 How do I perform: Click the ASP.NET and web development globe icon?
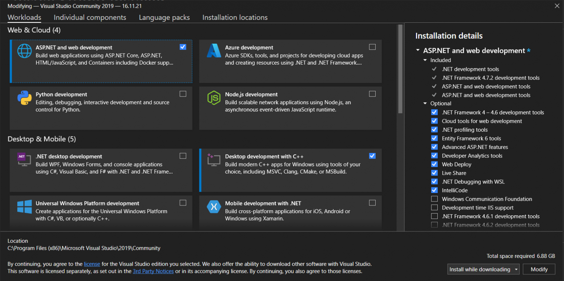click(x=24, y=51)
